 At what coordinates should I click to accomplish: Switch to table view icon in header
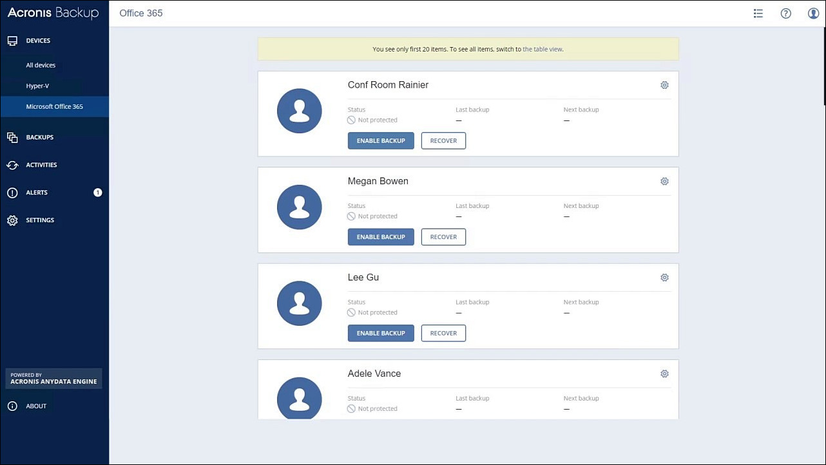[x=758, y=13]
